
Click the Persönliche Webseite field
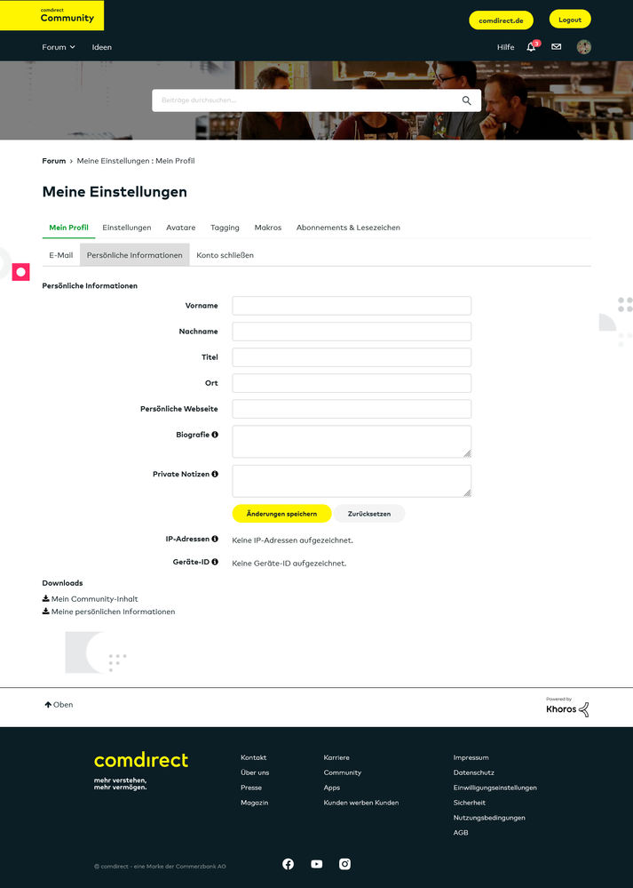coord(352,409)
